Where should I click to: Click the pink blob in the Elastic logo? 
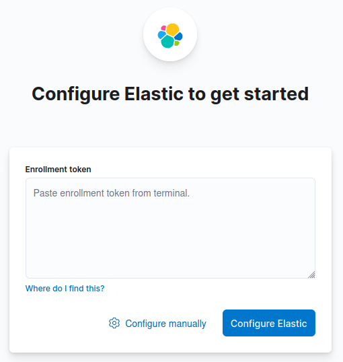[x=163, y=28]
